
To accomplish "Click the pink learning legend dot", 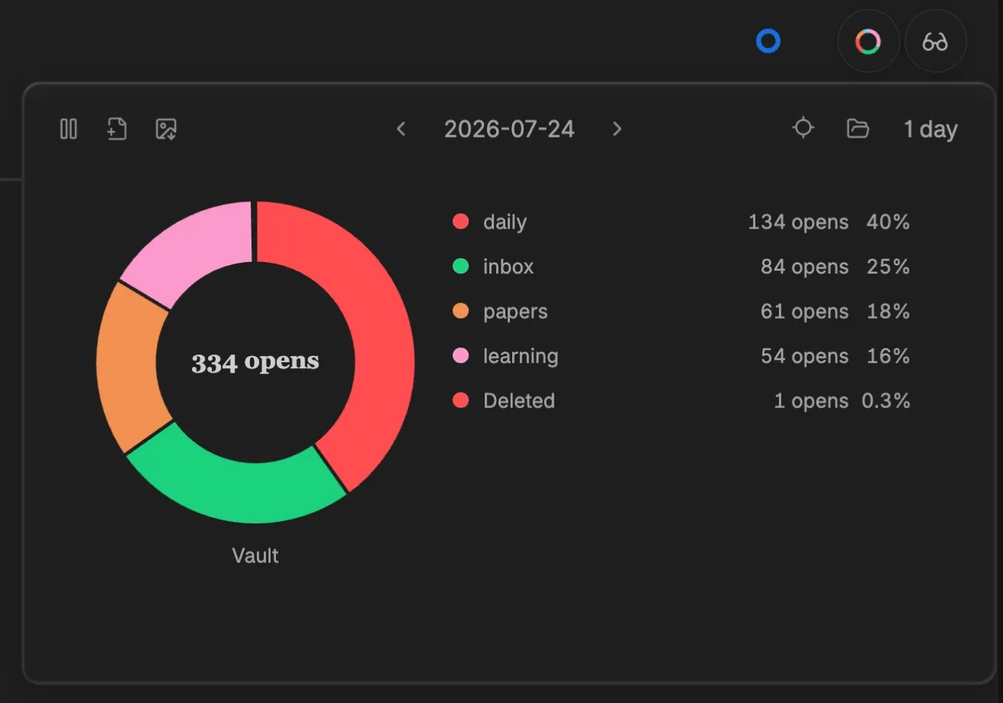I will [460, 355].
